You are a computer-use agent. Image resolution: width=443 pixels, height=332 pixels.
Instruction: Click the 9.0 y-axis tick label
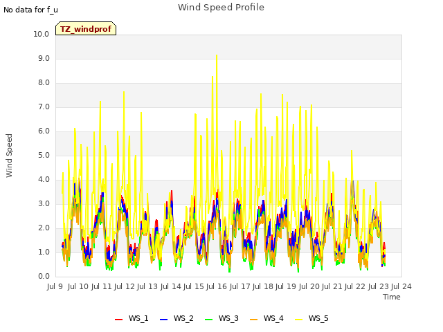[x=44, y=58]
